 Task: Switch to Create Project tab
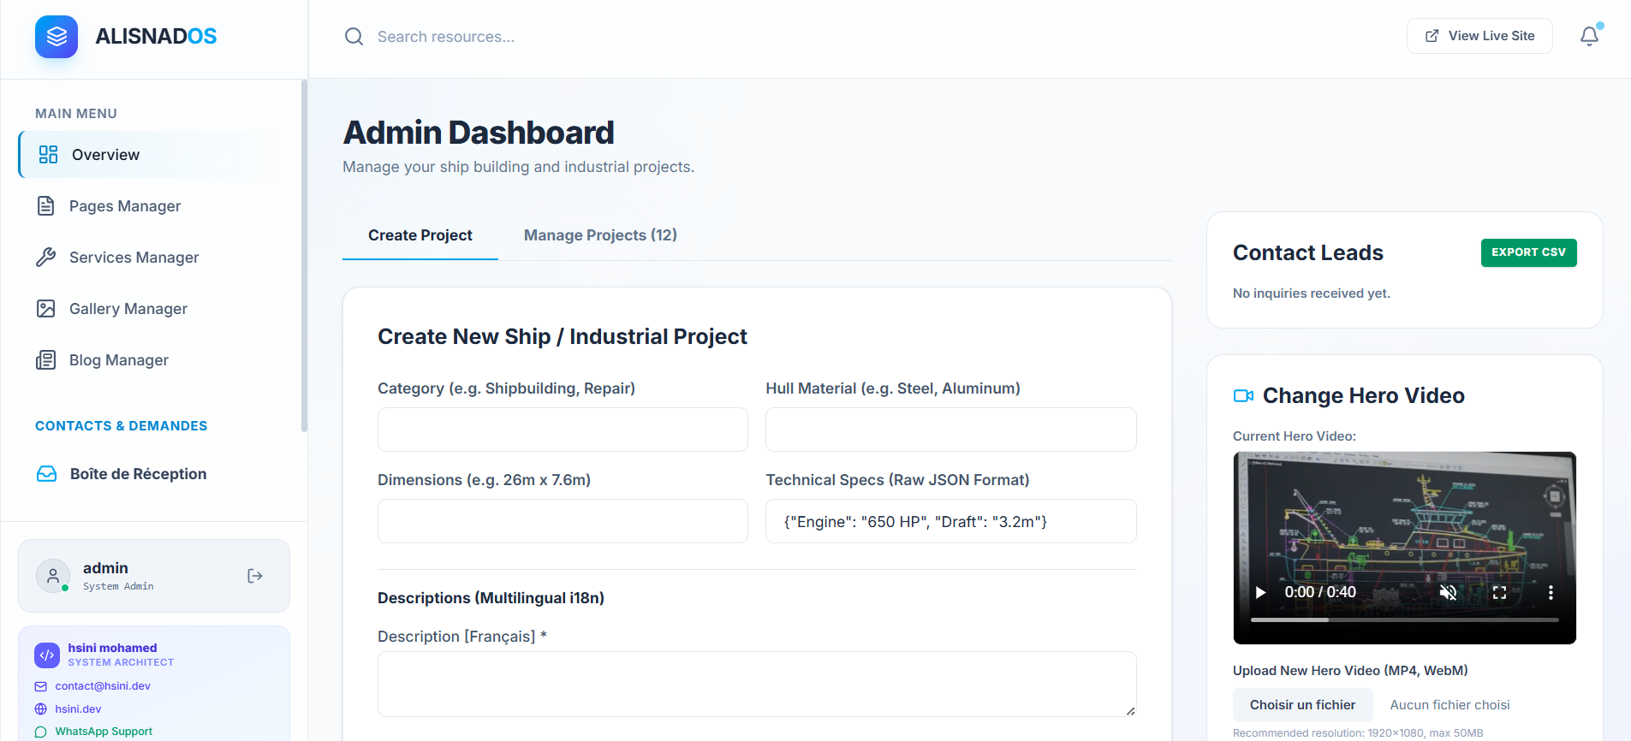pos(420,235)
